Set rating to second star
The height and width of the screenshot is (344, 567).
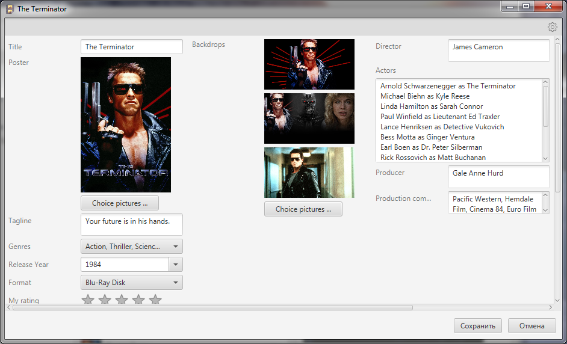tap(105, 299)
